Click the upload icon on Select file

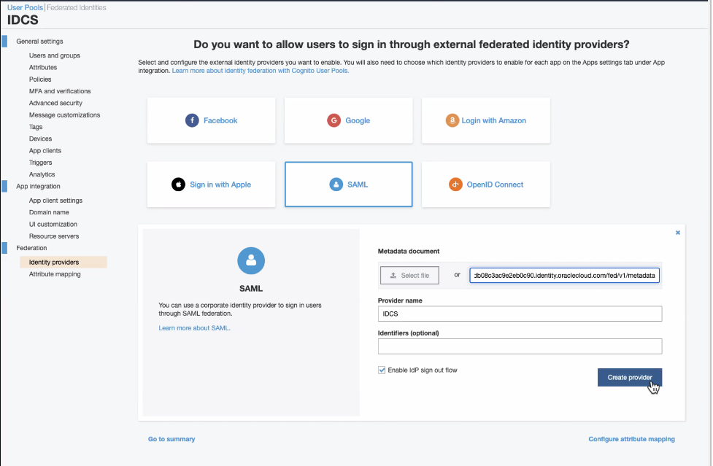click(x=393, y=275)
